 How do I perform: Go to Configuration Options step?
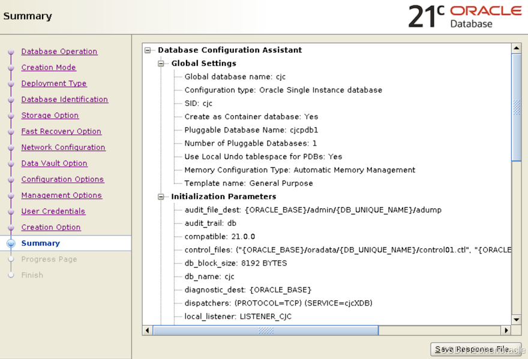click(x=62, y=179)
